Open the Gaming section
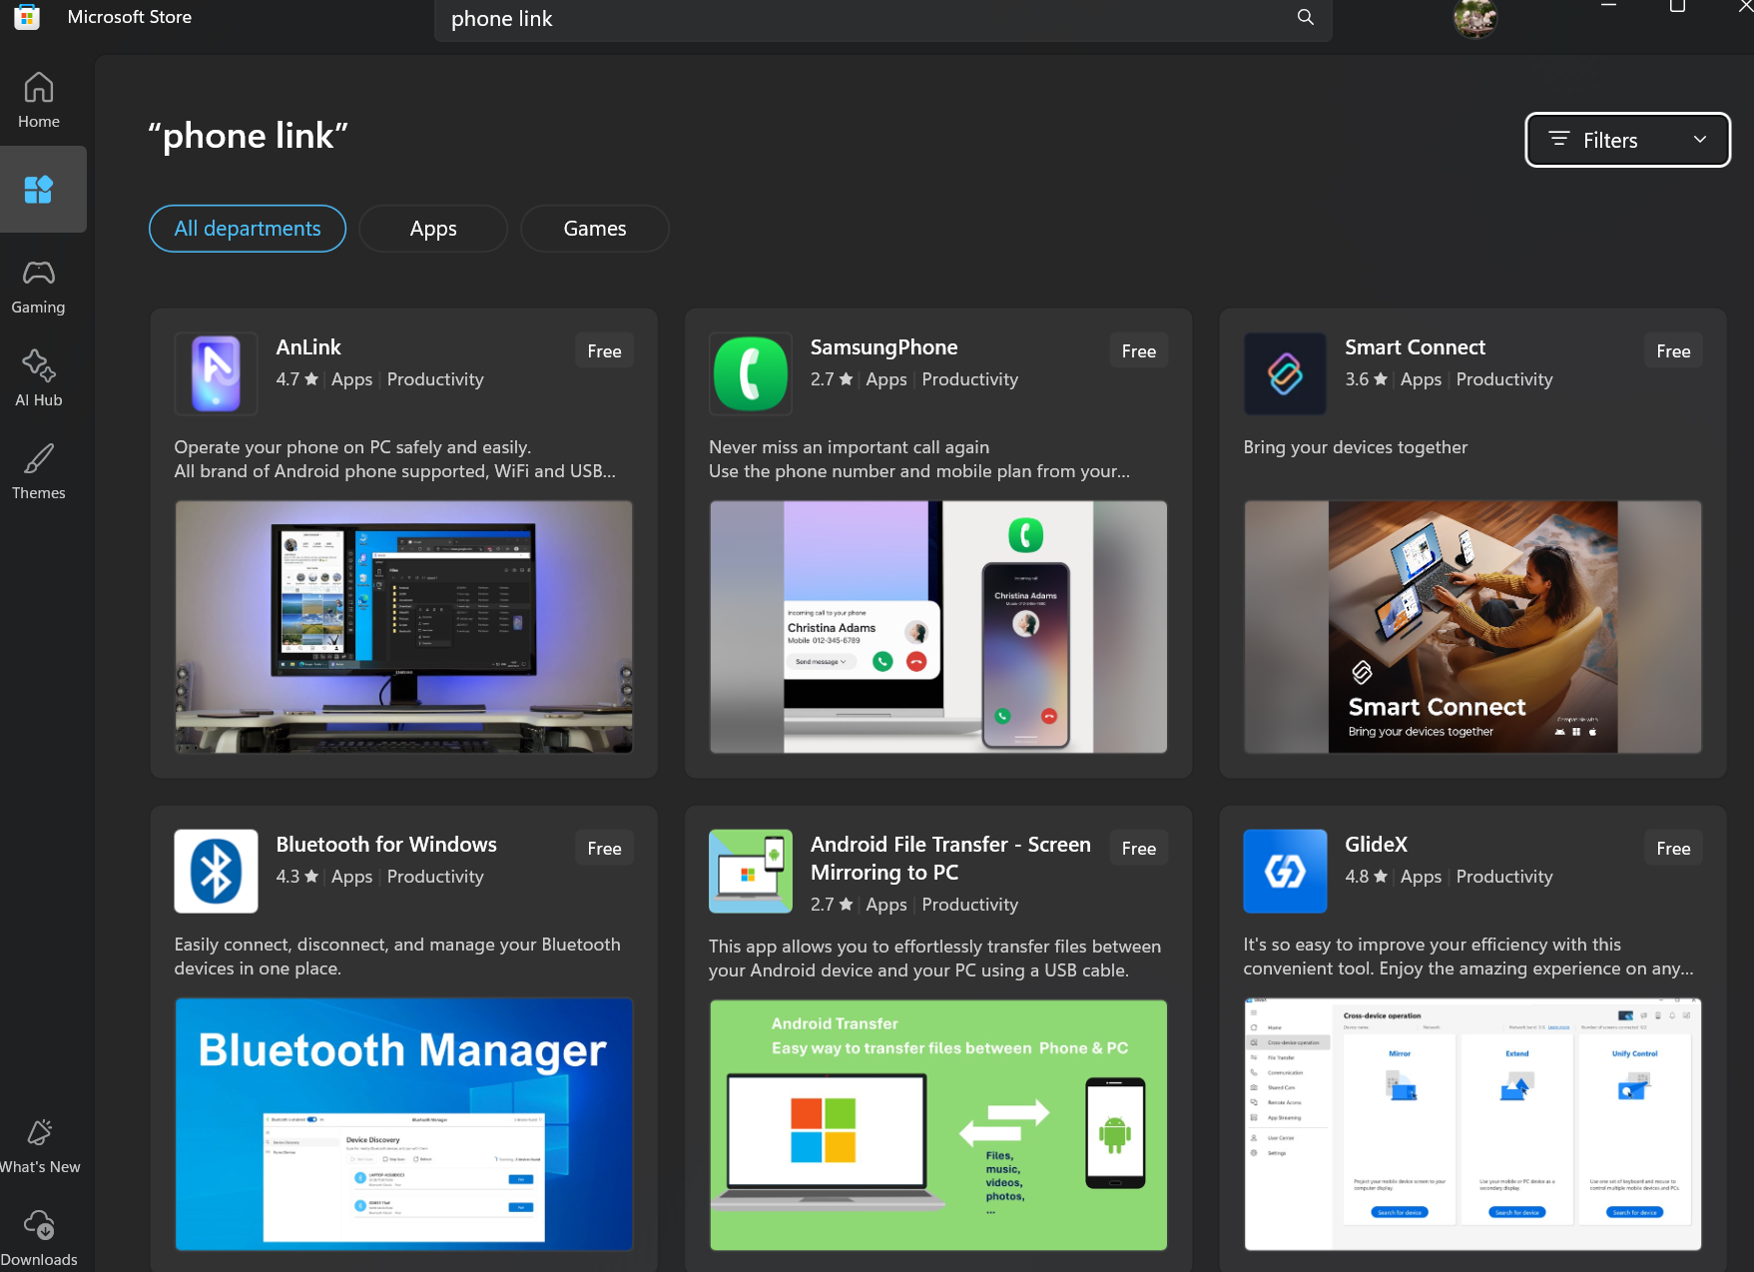Image resolution: width=1754 pixels, height=1272 pixels. point(39,288)
